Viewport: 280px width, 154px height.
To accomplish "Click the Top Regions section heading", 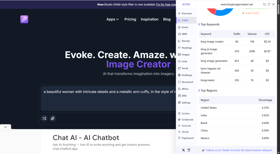I will coord(209,90).
